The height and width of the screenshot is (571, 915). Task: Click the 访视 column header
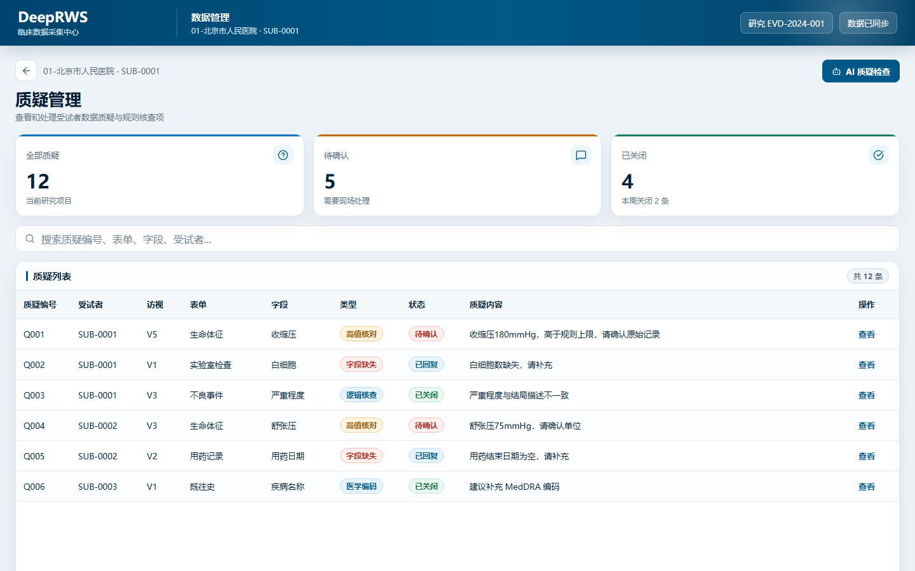click(155, 305)
